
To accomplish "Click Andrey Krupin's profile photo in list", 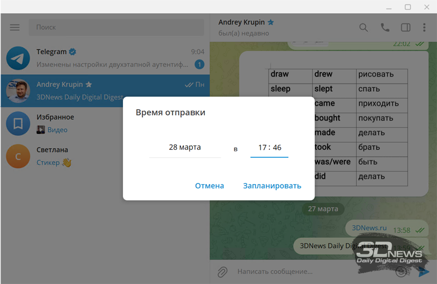I will point(18,91).
